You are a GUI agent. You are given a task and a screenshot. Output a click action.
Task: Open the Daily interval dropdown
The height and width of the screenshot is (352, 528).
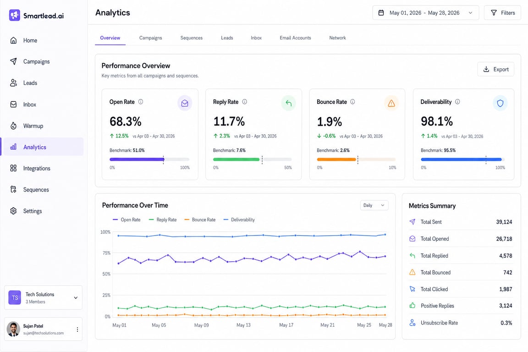tap(374, 205)
